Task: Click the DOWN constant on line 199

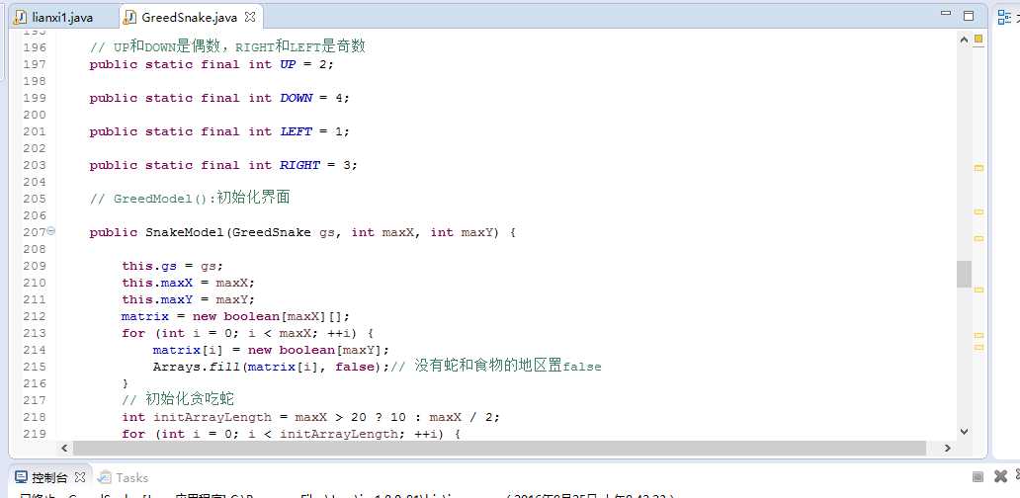Action: click(296, 98)
